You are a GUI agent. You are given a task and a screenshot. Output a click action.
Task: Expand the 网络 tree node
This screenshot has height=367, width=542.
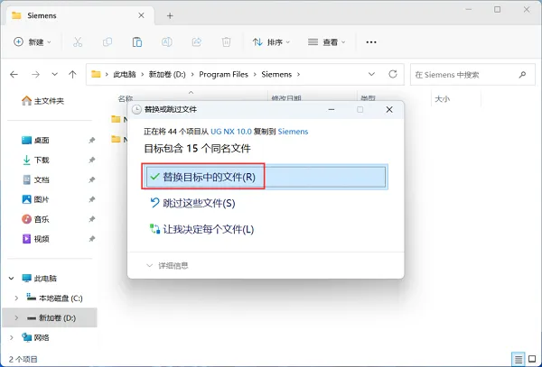12,337
